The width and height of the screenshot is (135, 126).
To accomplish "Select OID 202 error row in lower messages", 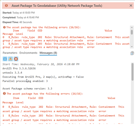I will click(63, 109).
